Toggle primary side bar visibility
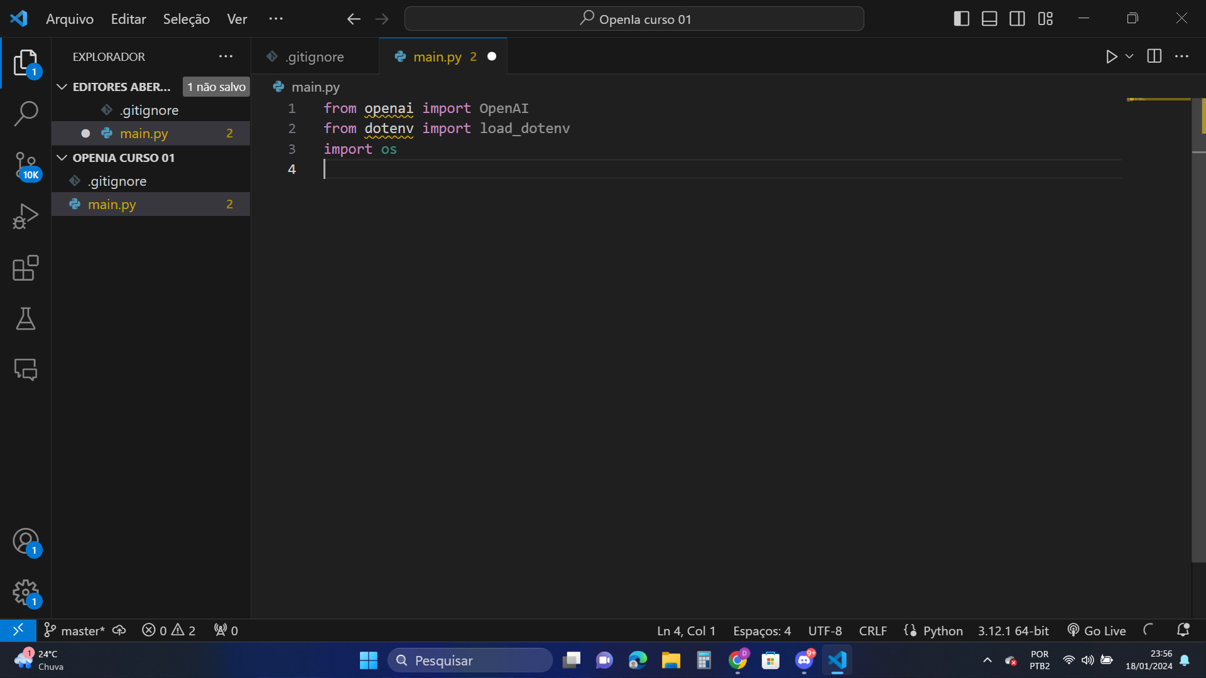This screenshot has height=678, width=1206. click(x=962, y=19)
